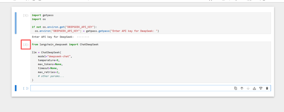Insert a cell above the current one
Viewport: 284px width, 112px height.
tap(254, 88)
